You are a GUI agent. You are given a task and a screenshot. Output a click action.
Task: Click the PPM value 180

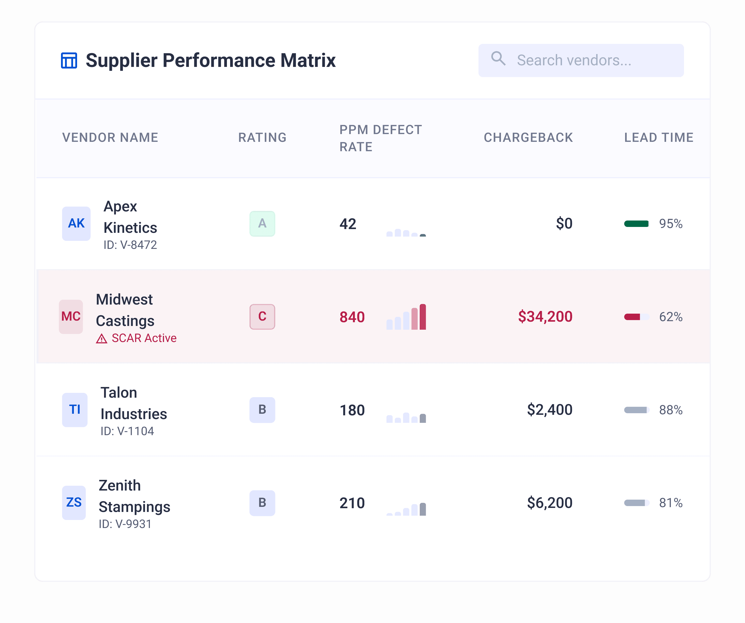point(352,410)
